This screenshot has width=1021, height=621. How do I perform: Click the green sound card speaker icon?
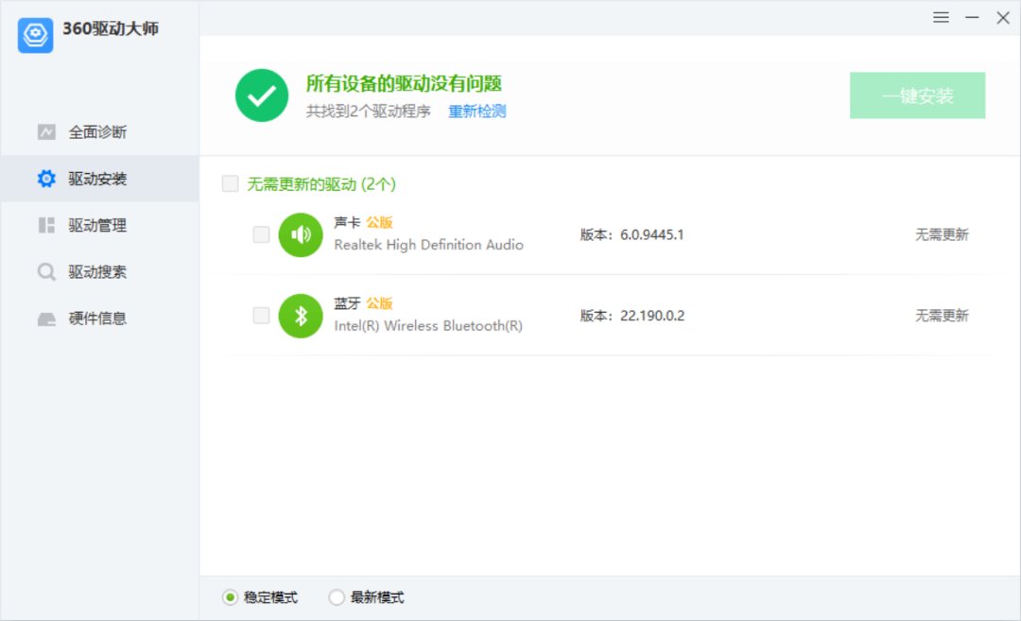[x=301, y=234]
